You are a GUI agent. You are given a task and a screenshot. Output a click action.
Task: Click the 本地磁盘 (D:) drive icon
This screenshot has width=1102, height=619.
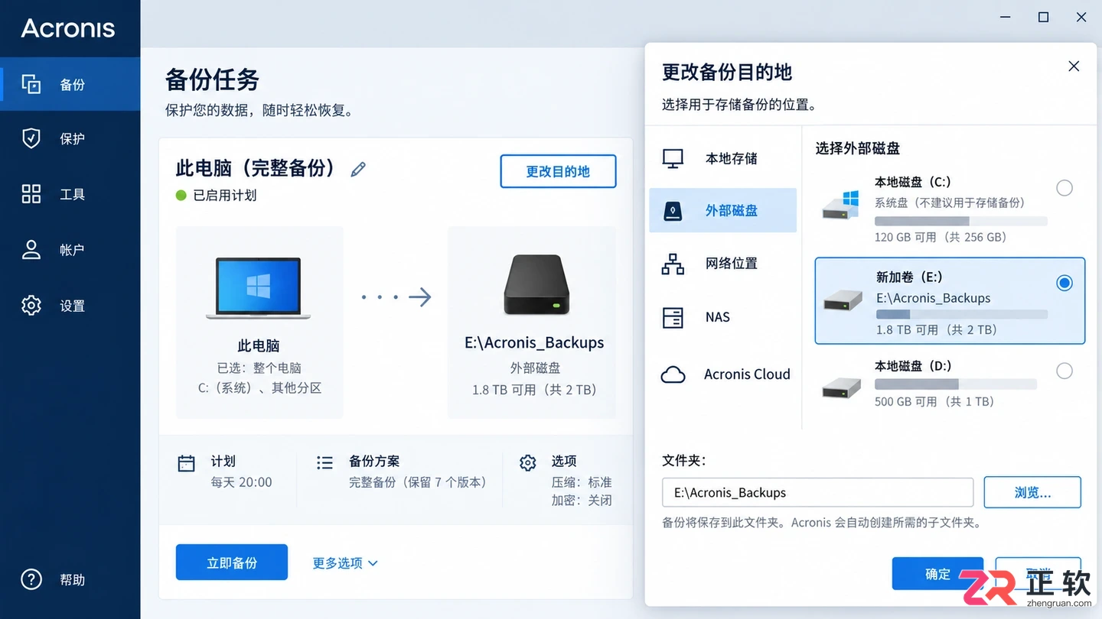coord(842,388)
